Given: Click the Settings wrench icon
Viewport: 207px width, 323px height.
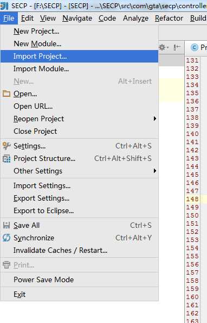Looking at the screenshot, I should [7, 146].
